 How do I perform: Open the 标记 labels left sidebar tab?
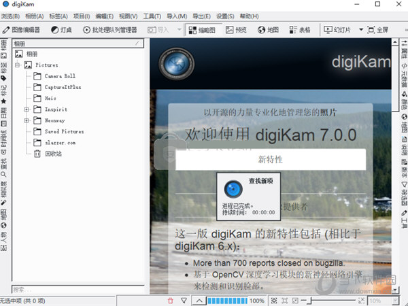point(3,95)
